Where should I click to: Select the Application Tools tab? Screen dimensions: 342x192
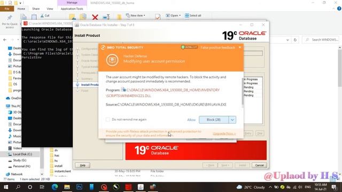pyautogui.click(x=72, y=9)
